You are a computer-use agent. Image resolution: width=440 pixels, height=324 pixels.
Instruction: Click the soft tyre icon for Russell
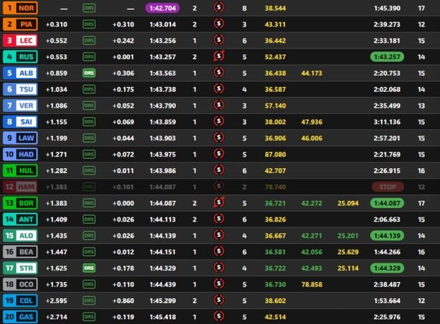[219, 56]
